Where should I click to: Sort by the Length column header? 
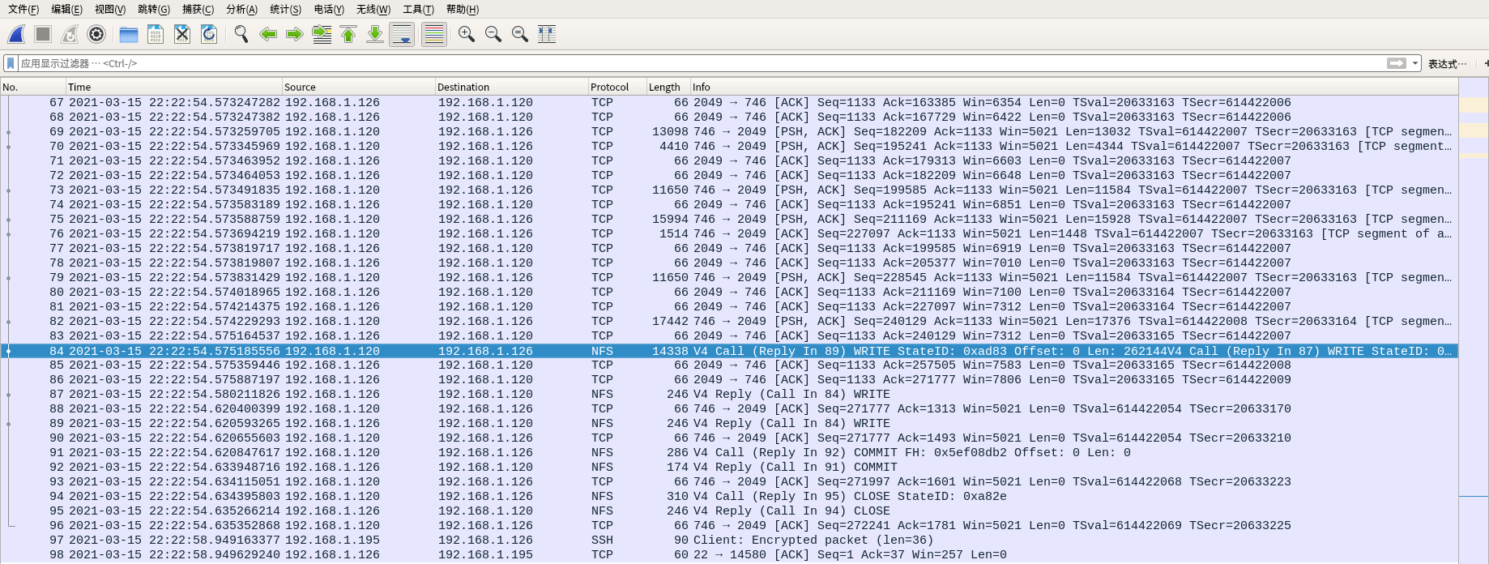pyautogui.click(x=668, y=87)
